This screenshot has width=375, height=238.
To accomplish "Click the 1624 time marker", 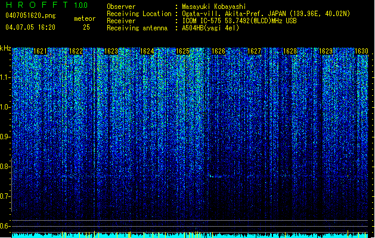I will (x=147, y=51).
